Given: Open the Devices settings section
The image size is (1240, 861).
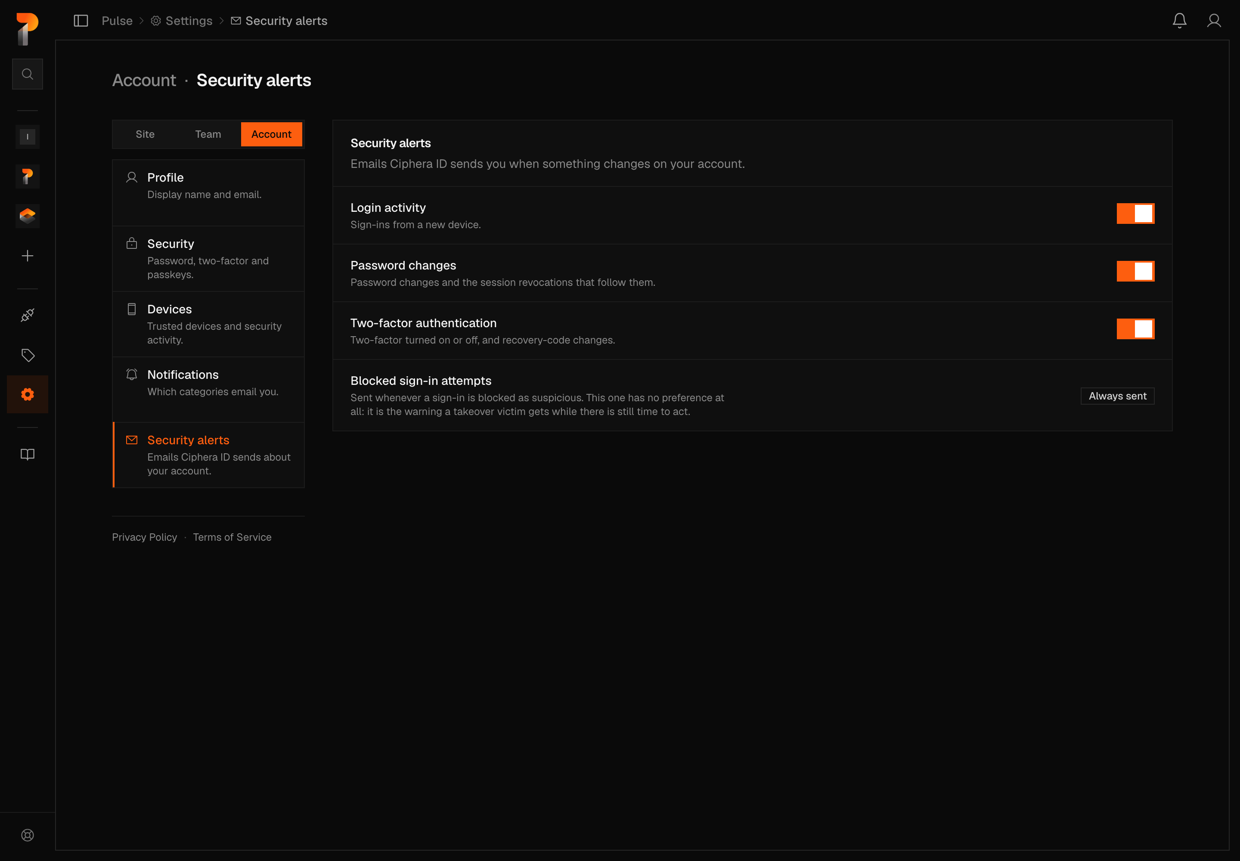Looking at the screenshot, I should click(x=208, y=324).
